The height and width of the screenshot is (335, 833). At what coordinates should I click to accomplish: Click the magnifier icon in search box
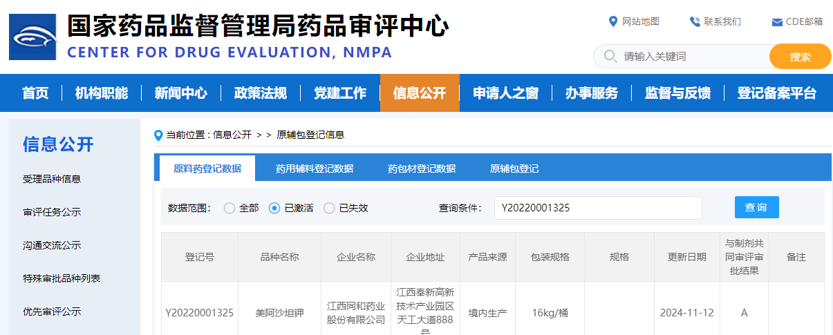point(610,56)
